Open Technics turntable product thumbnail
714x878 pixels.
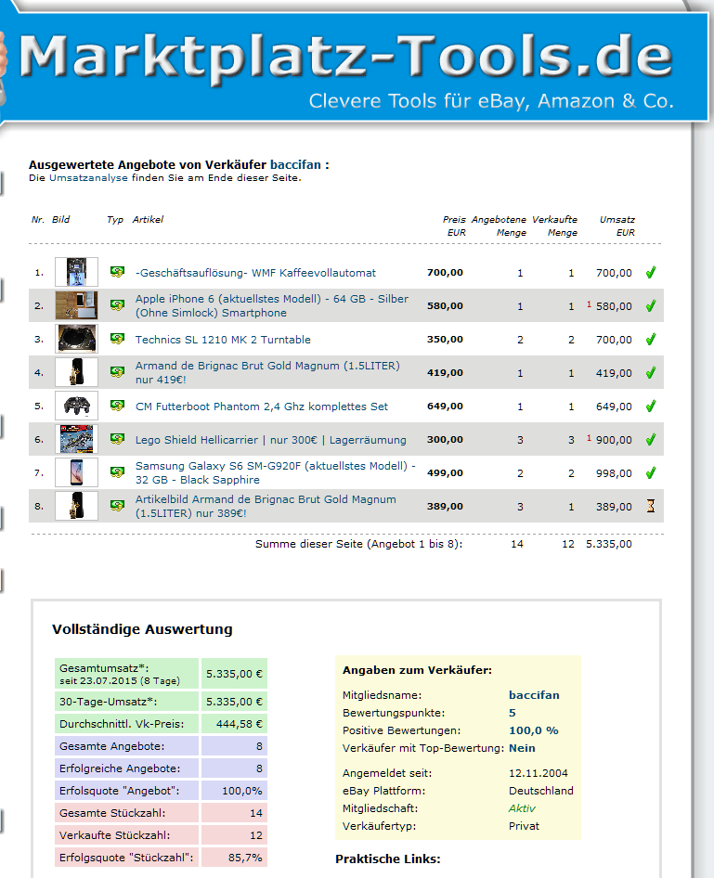click(x=77, y=339)
